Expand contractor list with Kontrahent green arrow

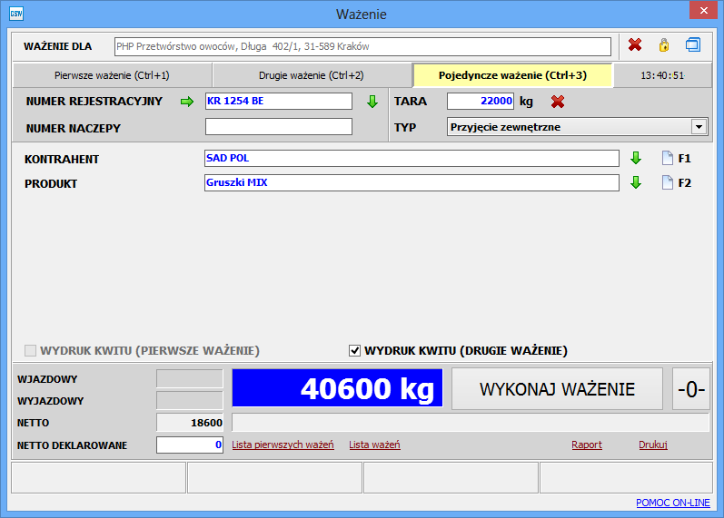[636, 159]
